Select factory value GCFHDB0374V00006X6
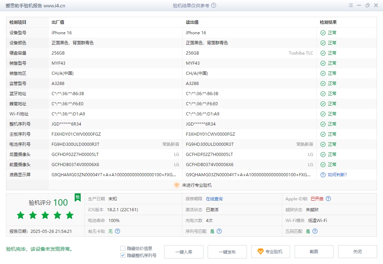383x264 pixels. coord(75,165)
